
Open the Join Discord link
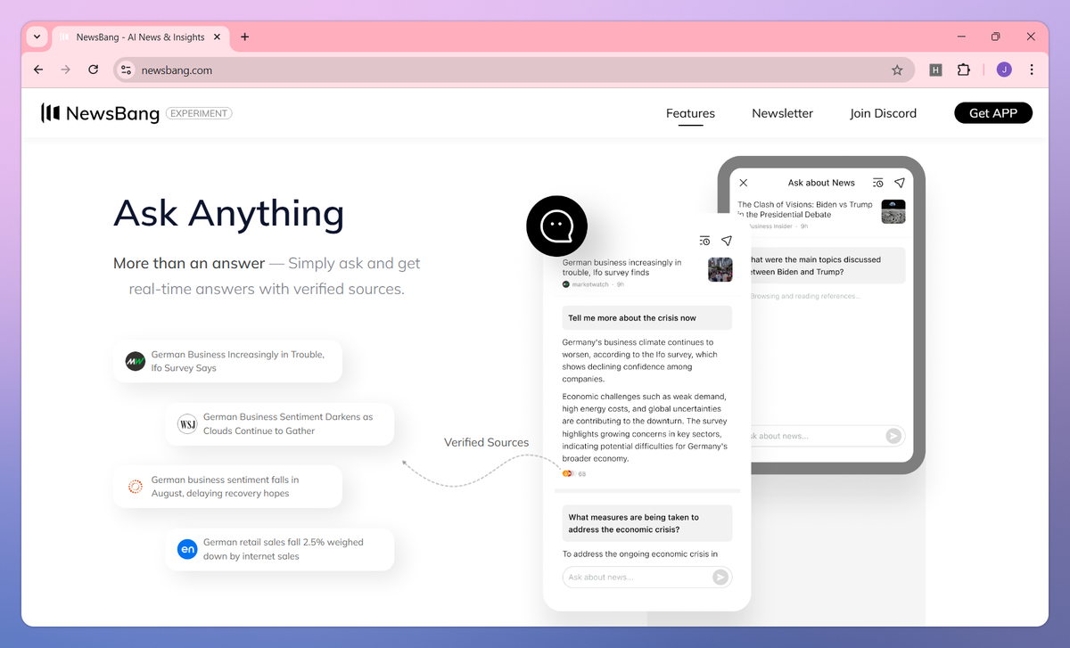[883, 113]
